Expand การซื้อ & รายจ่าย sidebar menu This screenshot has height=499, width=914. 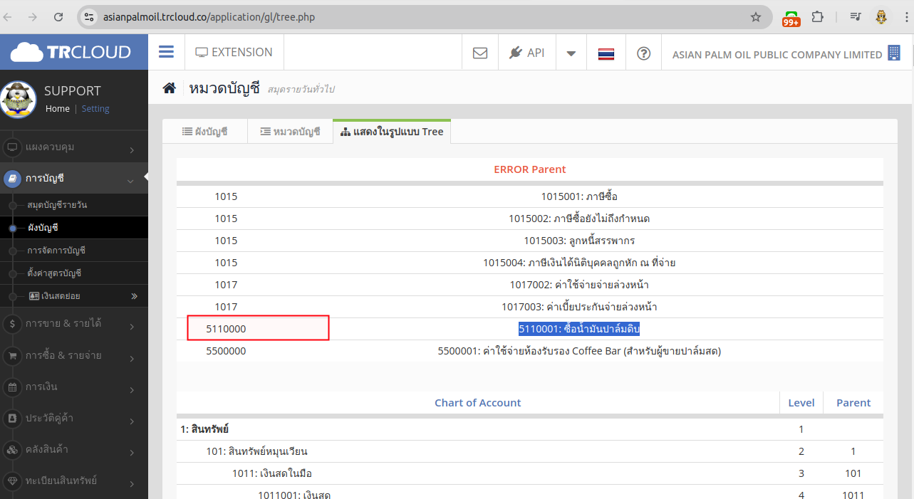click(x=74, y=356)
